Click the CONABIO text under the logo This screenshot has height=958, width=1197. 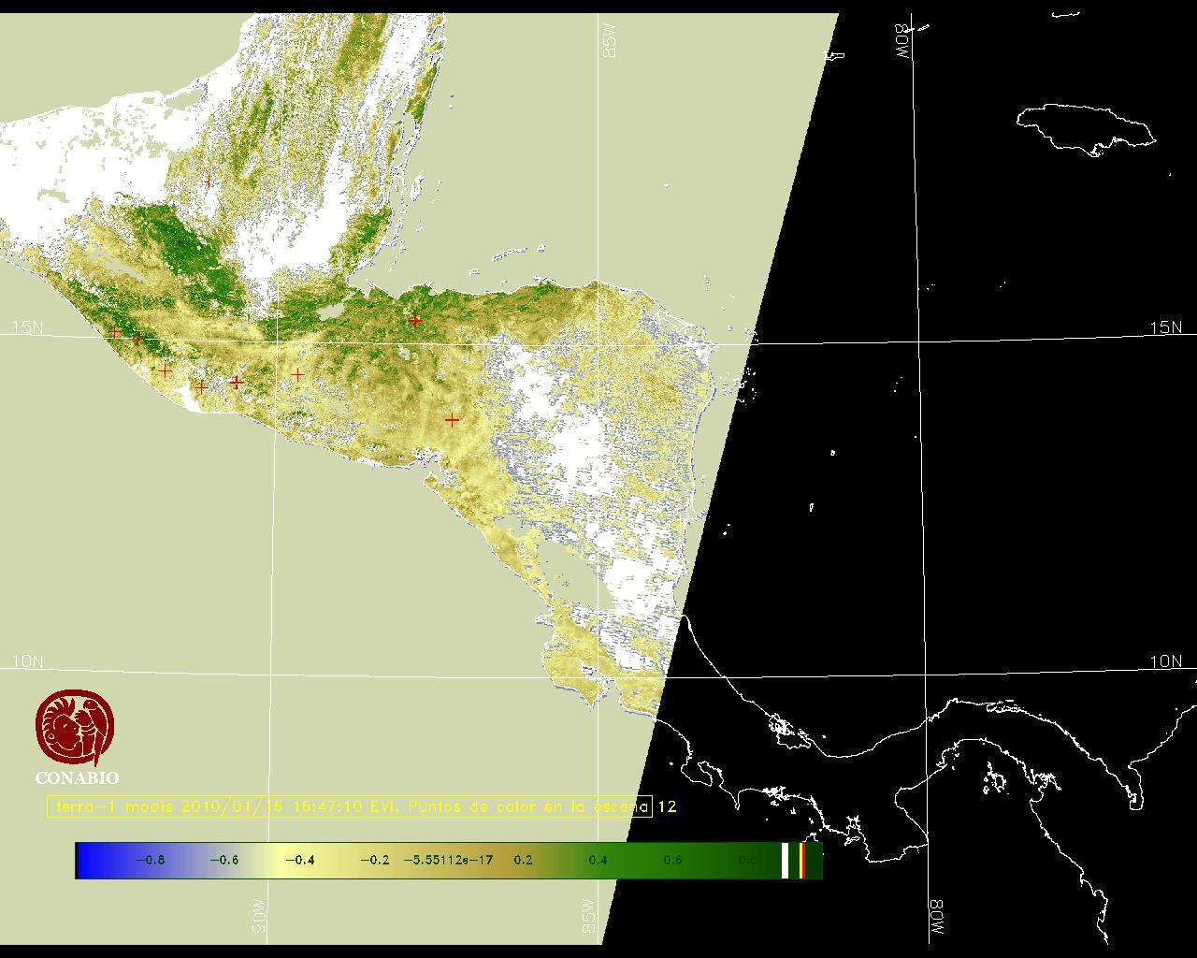[x=77, y=777]
